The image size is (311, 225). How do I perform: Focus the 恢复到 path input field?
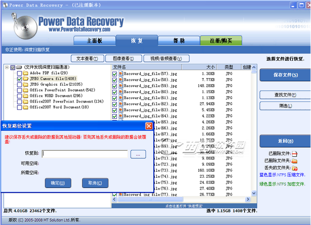(85, 154)
